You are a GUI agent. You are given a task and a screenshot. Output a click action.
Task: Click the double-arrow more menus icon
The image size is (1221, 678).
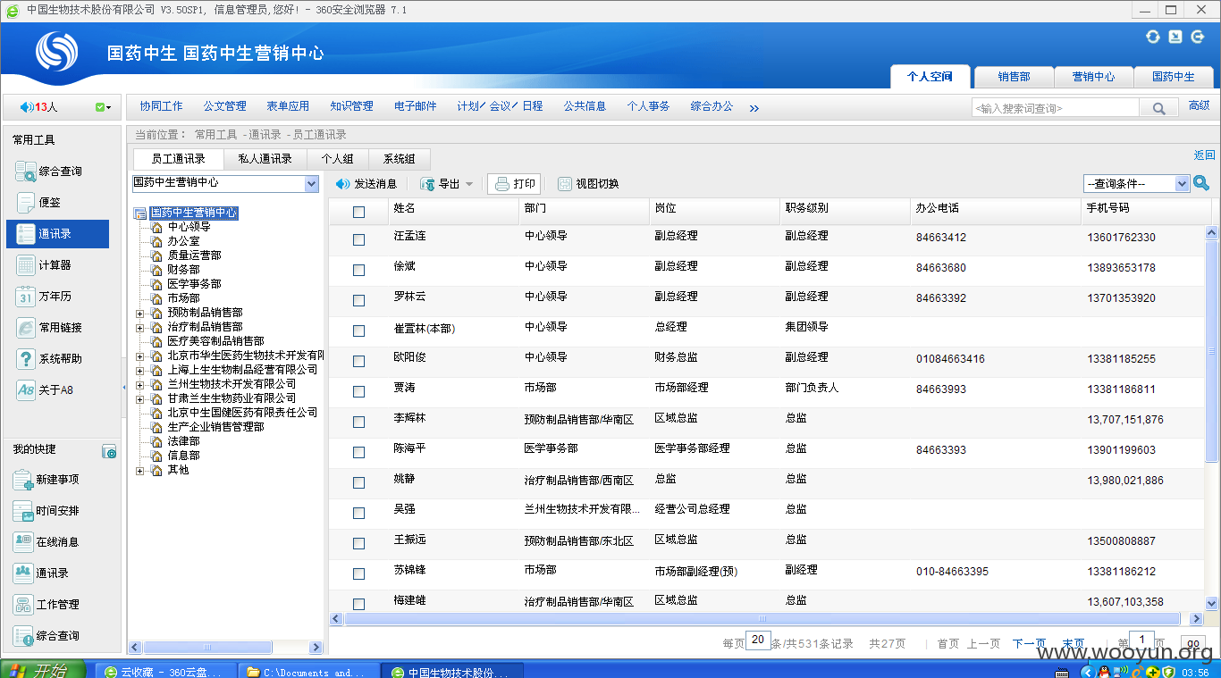coord(754,108)
